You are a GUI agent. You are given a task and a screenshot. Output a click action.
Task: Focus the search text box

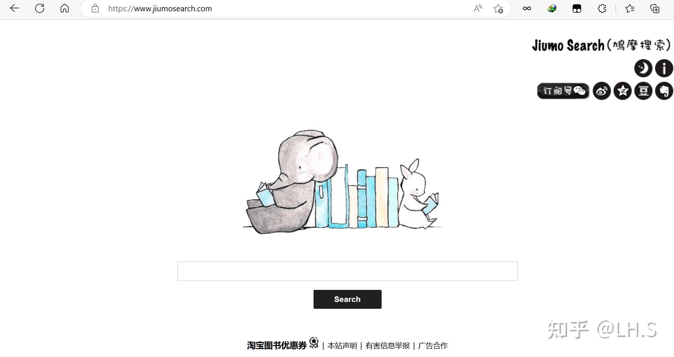click(x=347, y=271)
